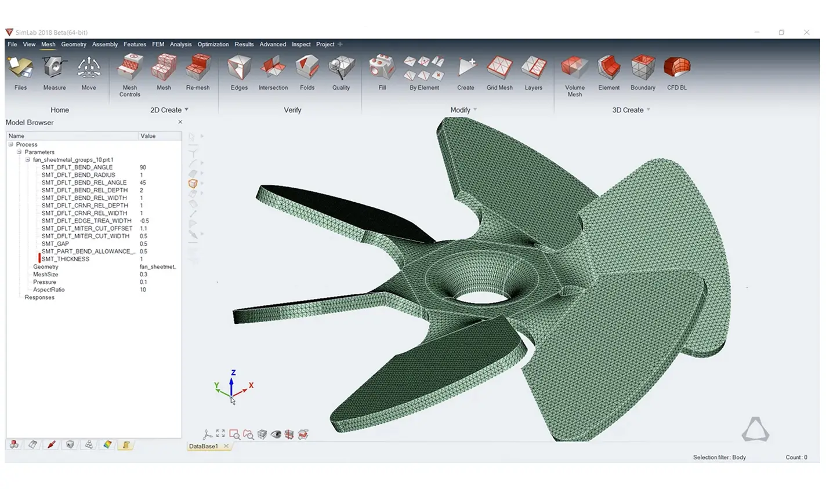Collapse the Process tree node
Screen dimensions: 826x489
click(11, 144)
